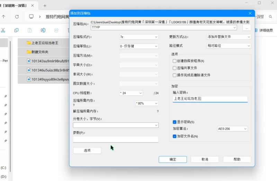Click the 输入密码 password field
Image resolution: width=277 pixels, height=181 pixels.
[210, 99]
